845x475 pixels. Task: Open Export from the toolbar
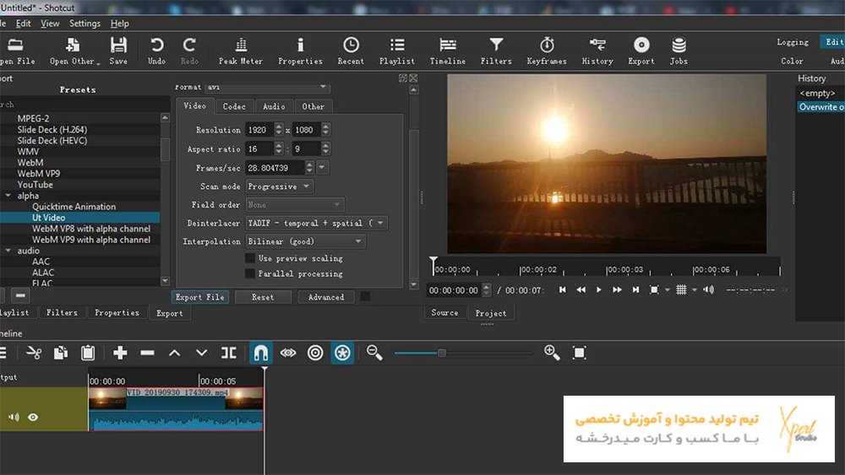[x=641, y=51]
